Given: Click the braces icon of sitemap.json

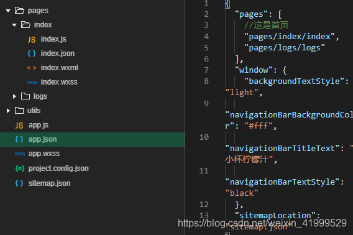Looking at the screenshot, I should (x=19, y=183).
